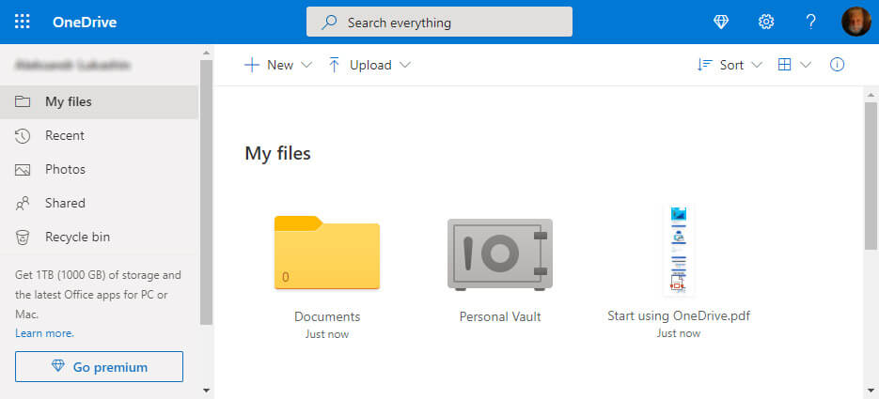The width and height of the screenshot is (879, 399).
Task: Open the premium diamond icon in header
Action: (x=721, y=22)
